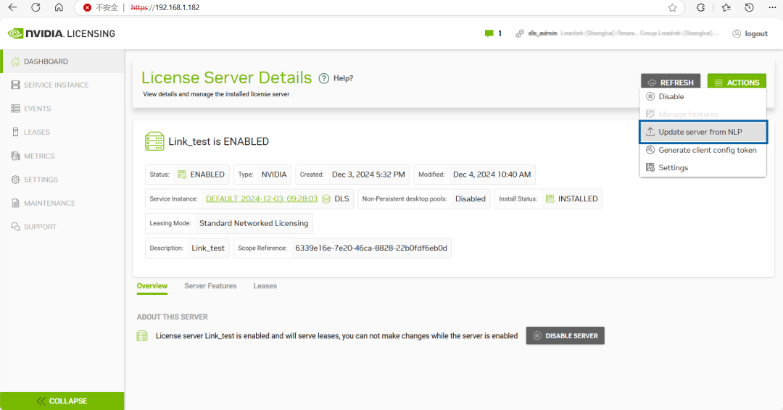
Task: Click the ENABLED status value
Action: point(207,175)
